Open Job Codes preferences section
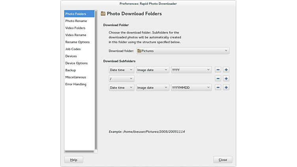This screenshot has width=297, height=167. pos(73,49)
